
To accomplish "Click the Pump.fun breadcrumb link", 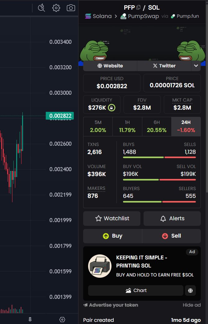I will (185, 16).
